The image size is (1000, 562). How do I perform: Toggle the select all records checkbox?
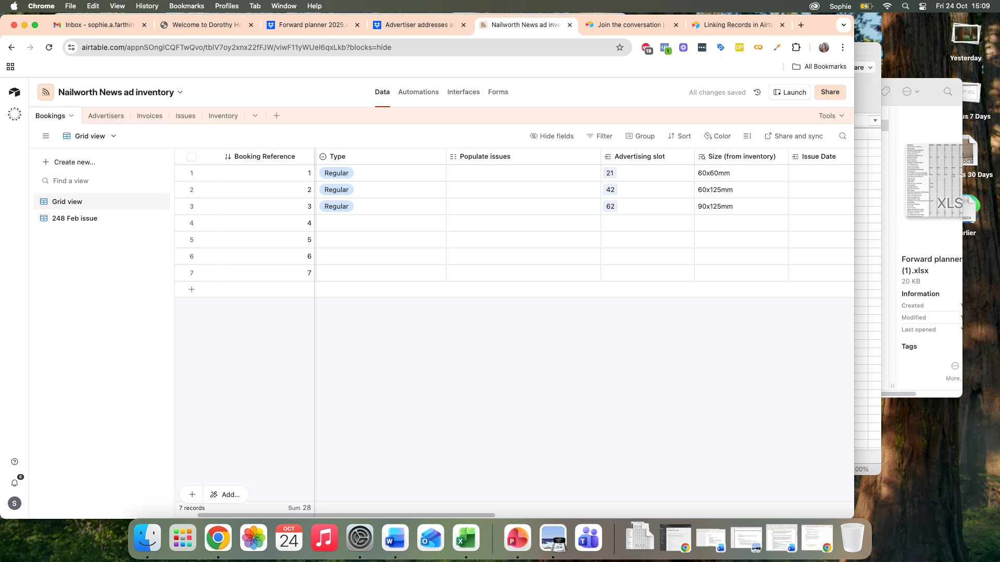tap(192, 157)
